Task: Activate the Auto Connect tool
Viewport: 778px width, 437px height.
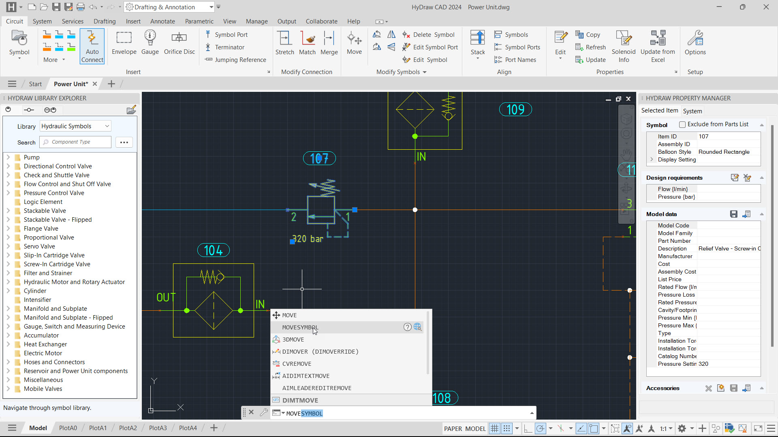Action: (x=92, y=47)
